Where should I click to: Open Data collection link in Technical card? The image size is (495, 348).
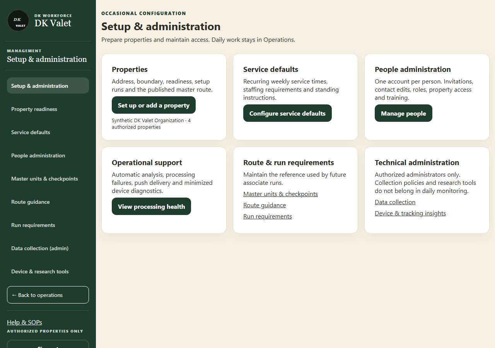[x=395, y=202]
